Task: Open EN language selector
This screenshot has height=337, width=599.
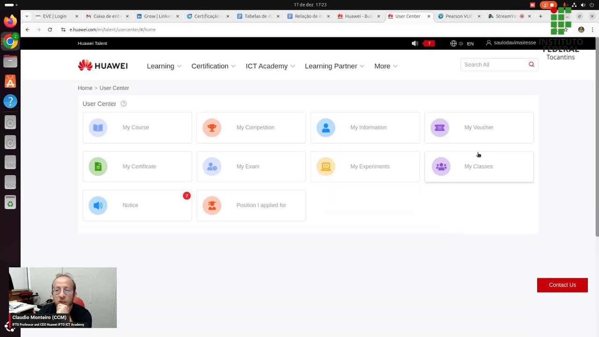Action: pyautogui.click(x=470, y=44)
